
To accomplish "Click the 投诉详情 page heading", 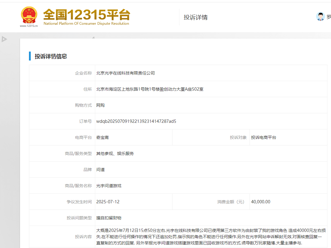I will point(195,17).
